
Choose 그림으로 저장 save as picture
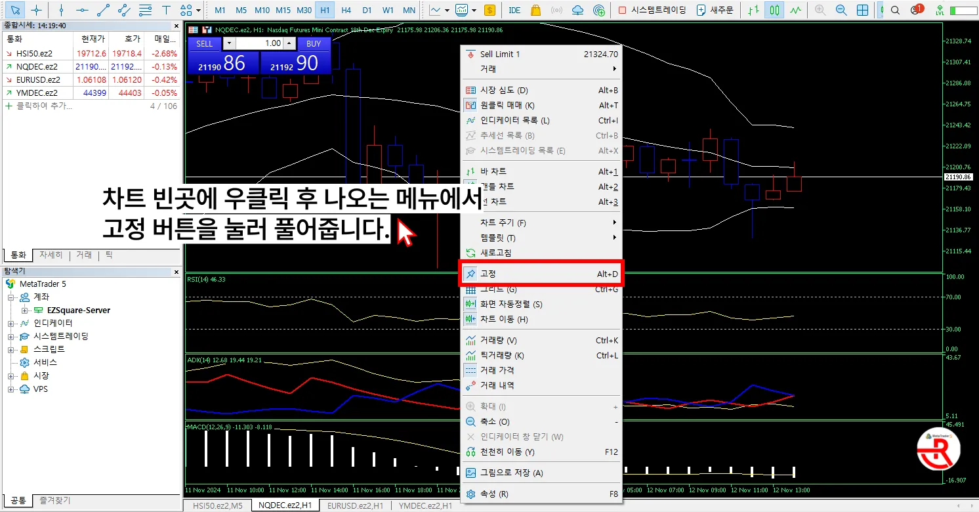coord(541,473)
